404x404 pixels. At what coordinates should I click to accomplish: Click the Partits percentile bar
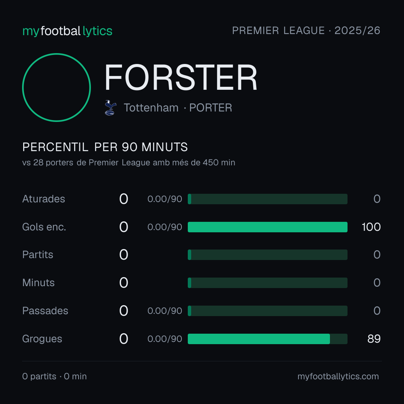tap(267, 255)
